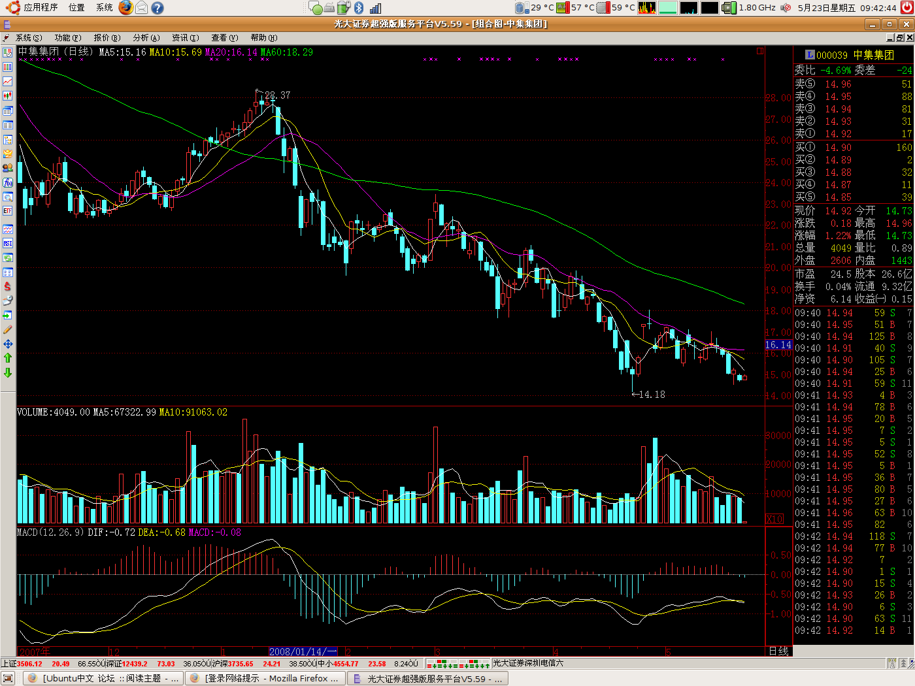Click the Bluetooth tray icon
The image size is (915, 686).
pos(359,8)
